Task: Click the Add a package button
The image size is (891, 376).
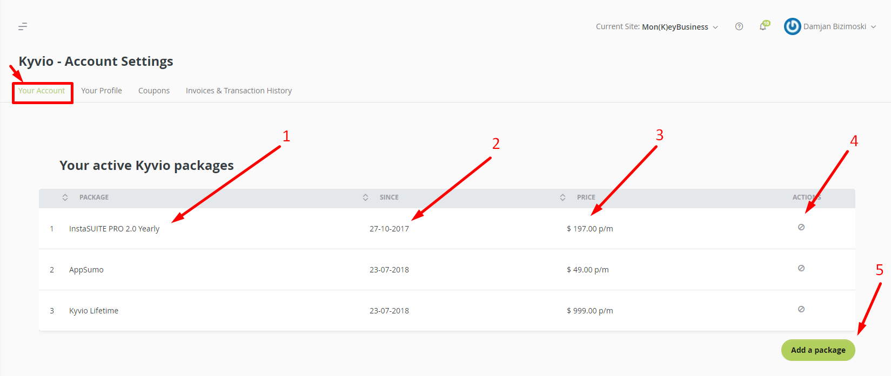Action: tap(818, 350)
